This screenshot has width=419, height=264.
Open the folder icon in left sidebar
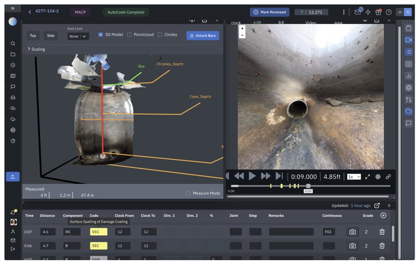point(13,54)
